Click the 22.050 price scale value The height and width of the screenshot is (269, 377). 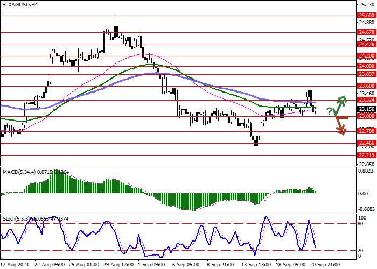pyautogui.click(x=367, y=165)
